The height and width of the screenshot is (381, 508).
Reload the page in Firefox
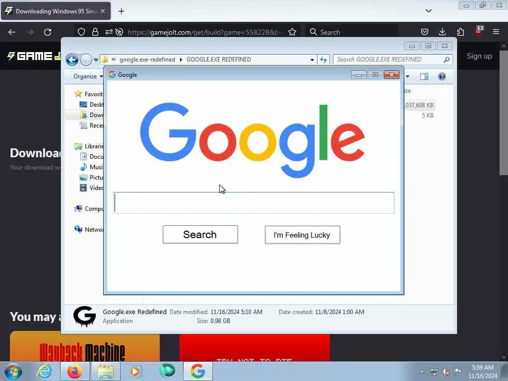point(48,32)
